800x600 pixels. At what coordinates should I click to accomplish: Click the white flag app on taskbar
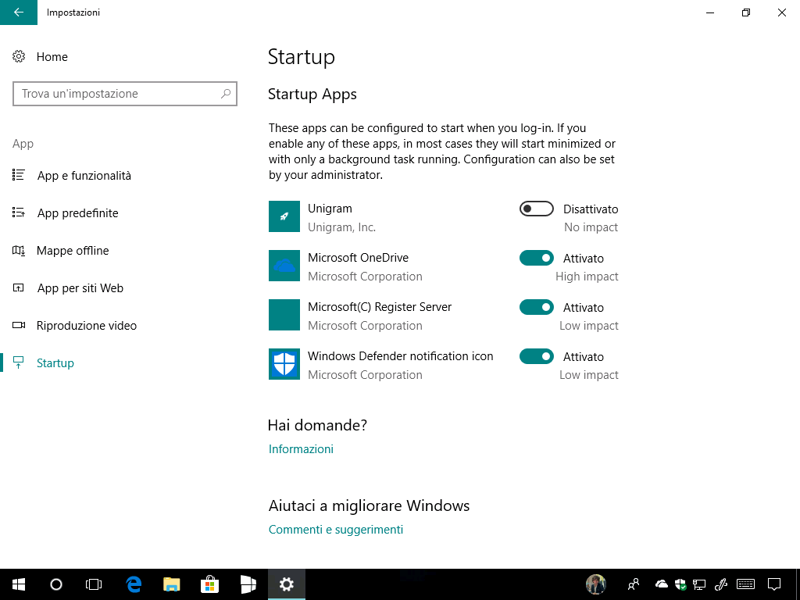pyautogui.click(x=248, y=584)
